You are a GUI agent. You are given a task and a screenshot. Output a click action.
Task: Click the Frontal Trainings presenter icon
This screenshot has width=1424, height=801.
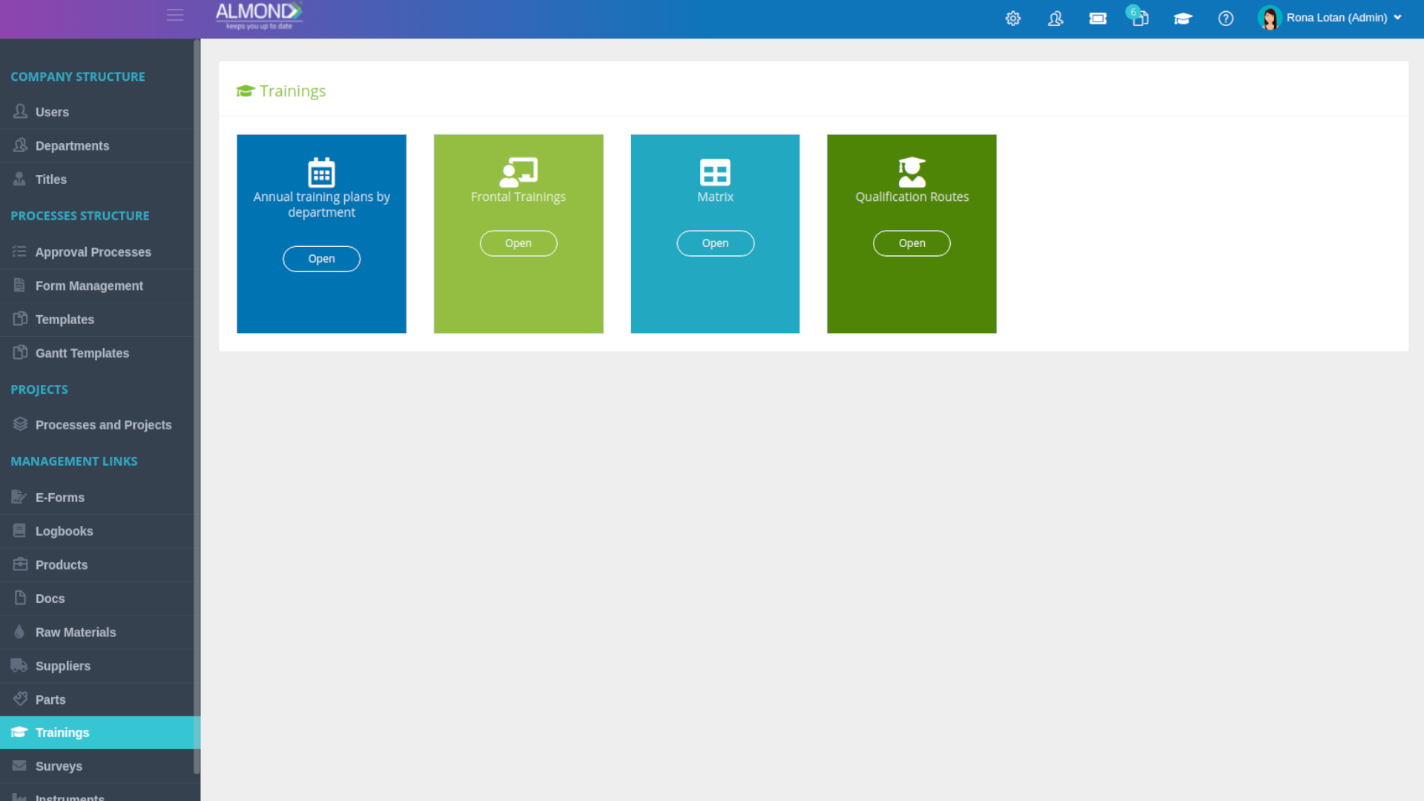click(518, 172)
